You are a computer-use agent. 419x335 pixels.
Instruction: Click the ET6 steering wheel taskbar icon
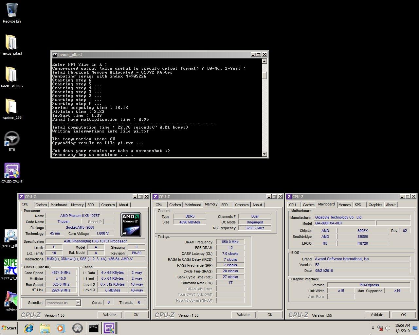coord(77,328)
